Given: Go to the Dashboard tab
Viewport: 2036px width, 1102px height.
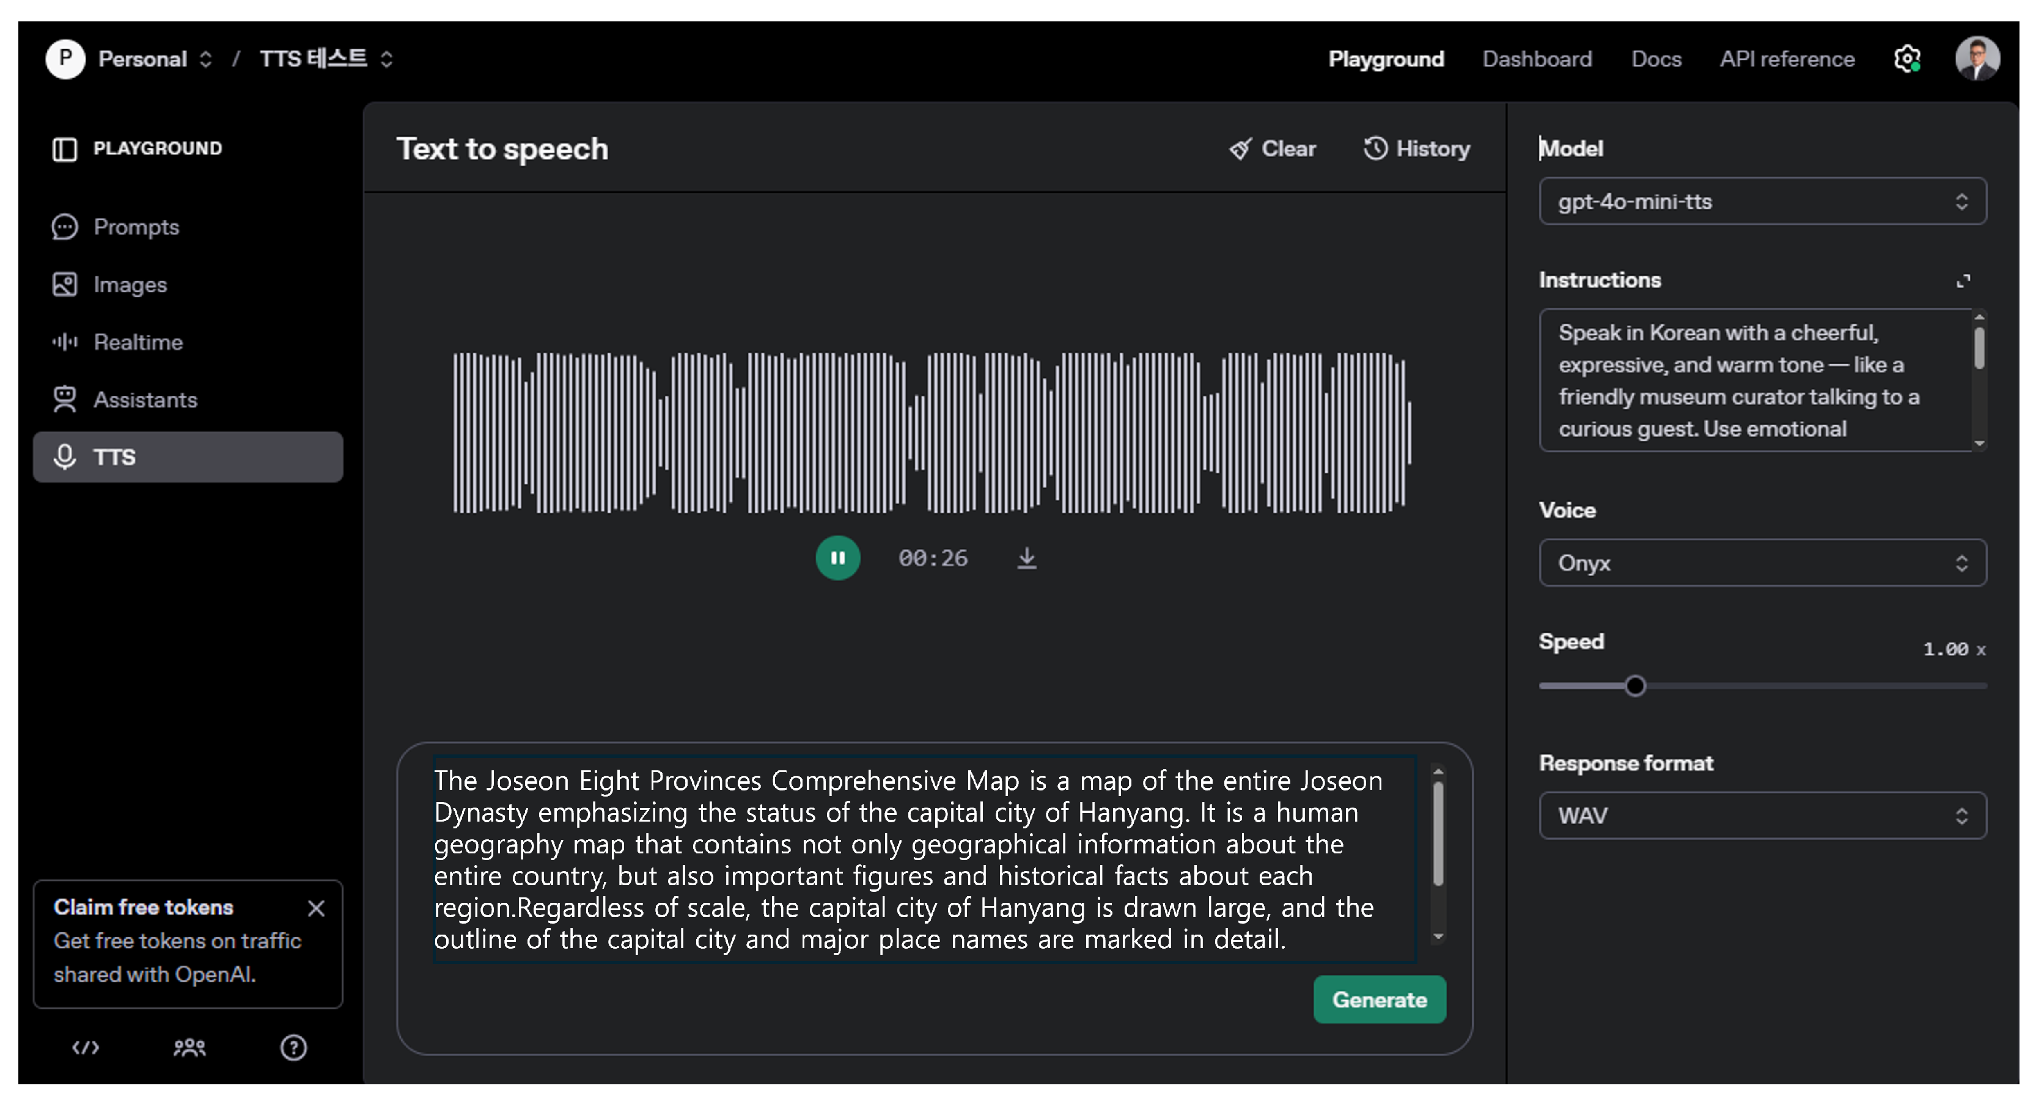Looking at the screenshot, I should pos(1537,59).
